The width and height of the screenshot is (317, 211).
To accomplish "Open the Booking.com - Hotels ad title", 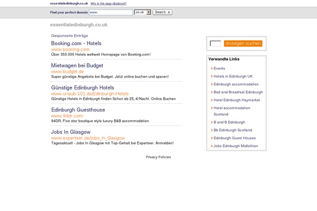I will click(x=76, y=43).
